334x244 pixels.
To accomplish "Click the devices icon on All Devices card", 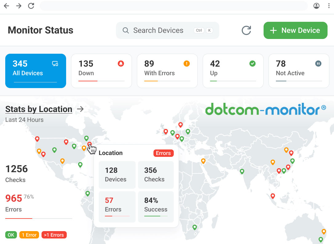I will pos(55,64).
